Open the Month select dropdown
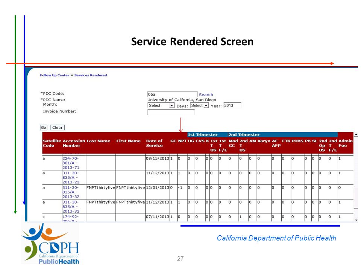This screenshot has height=271, width=361. pos(161,105)
